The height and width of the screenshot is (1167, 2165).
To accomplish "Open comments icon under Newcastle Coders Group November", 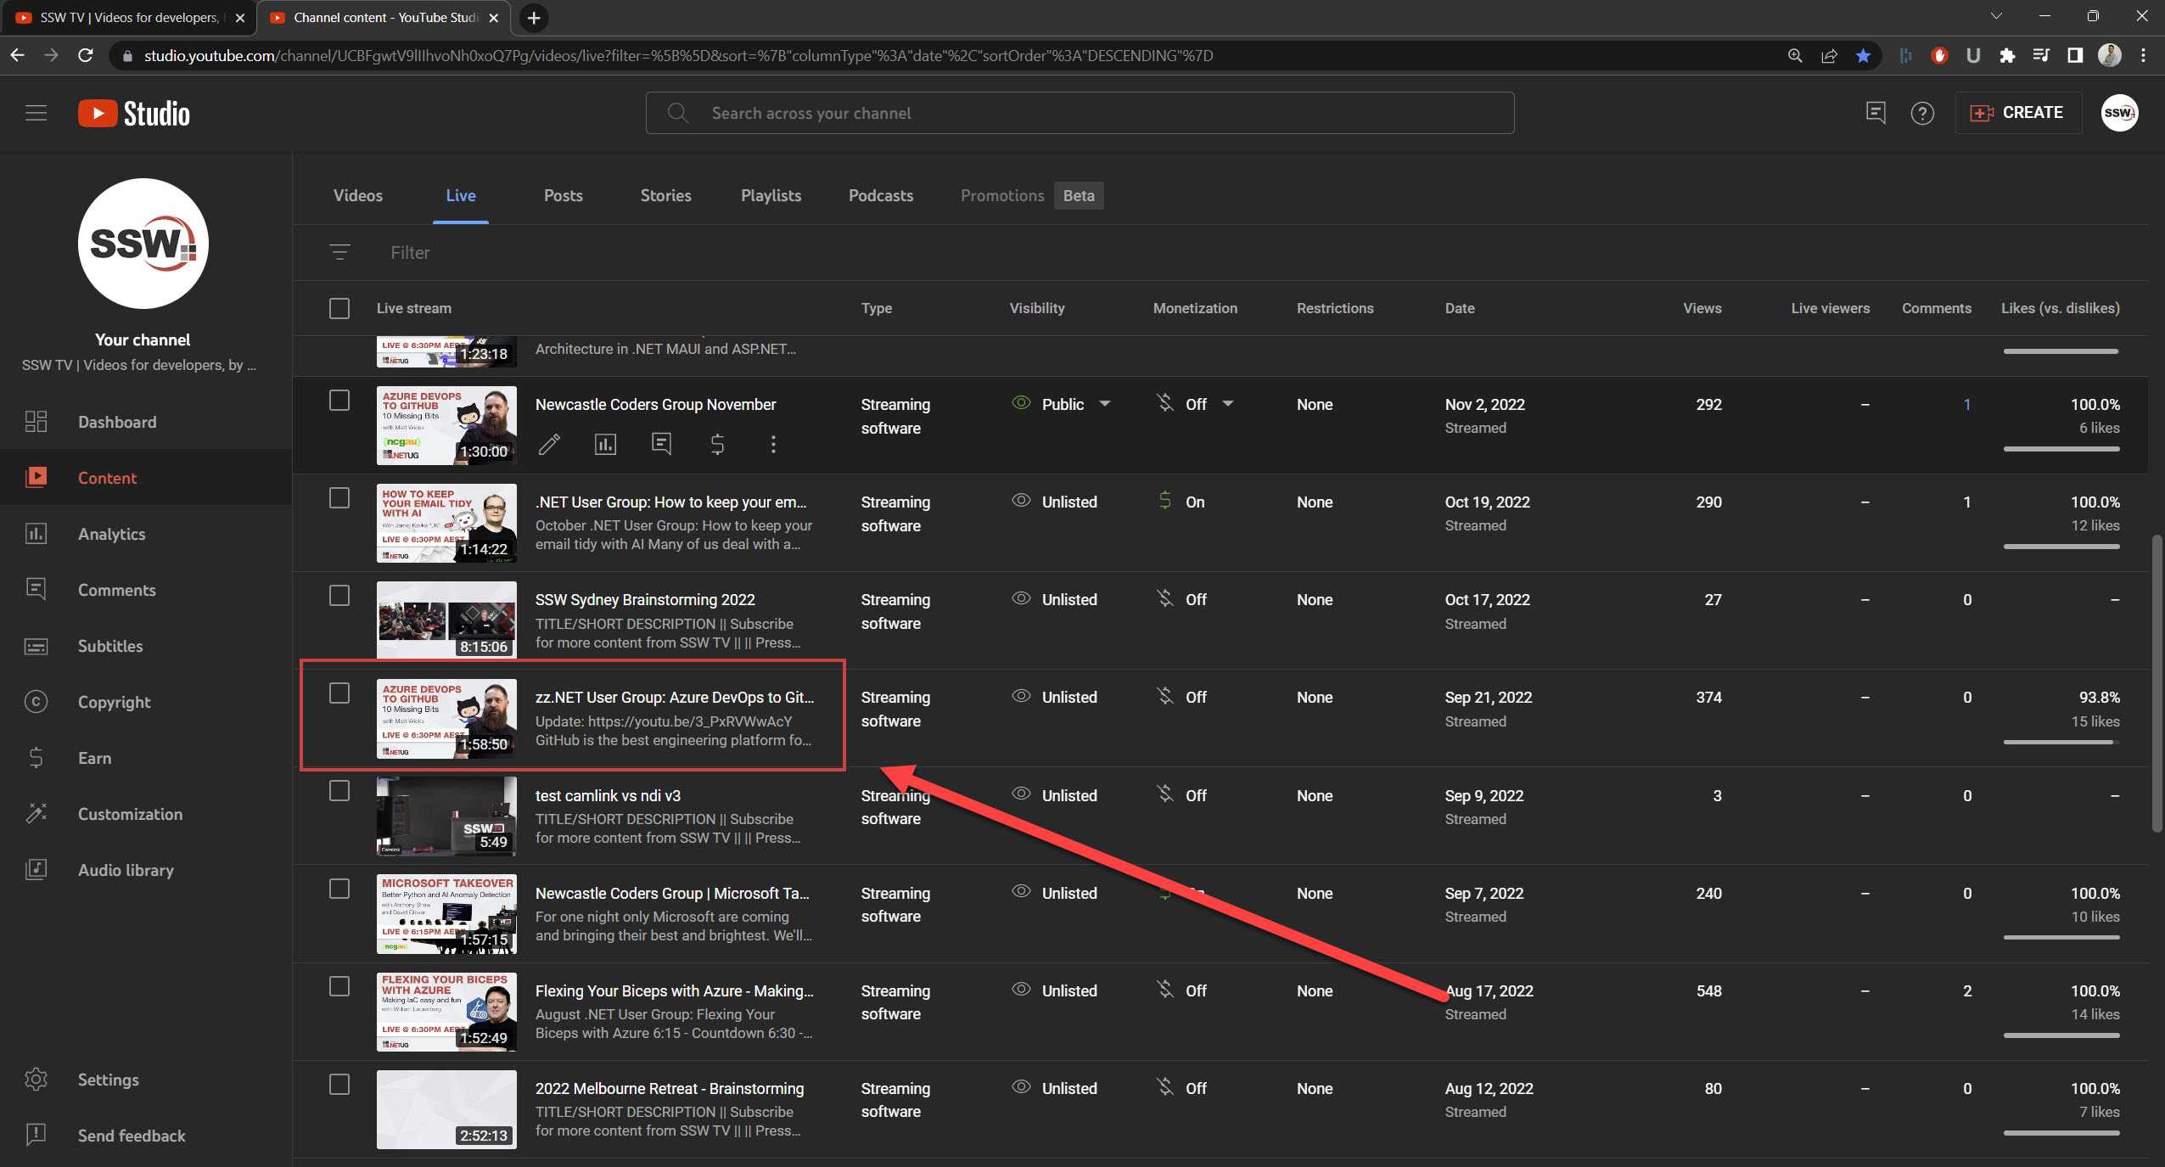I will click(661, 444).
